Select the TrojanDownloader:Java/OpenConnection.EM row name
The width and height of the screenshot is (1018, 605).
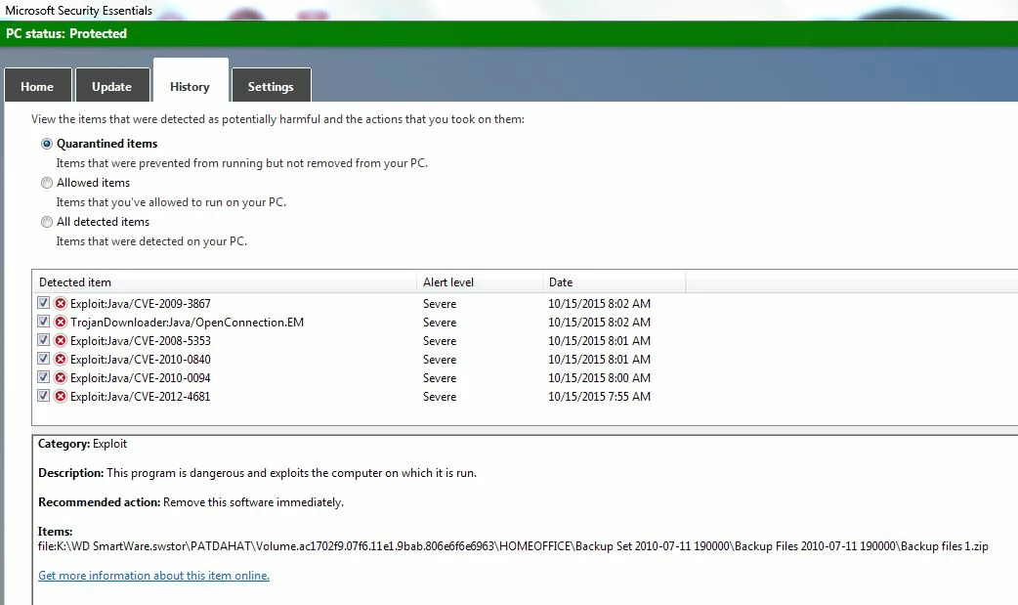coord(187,323)
